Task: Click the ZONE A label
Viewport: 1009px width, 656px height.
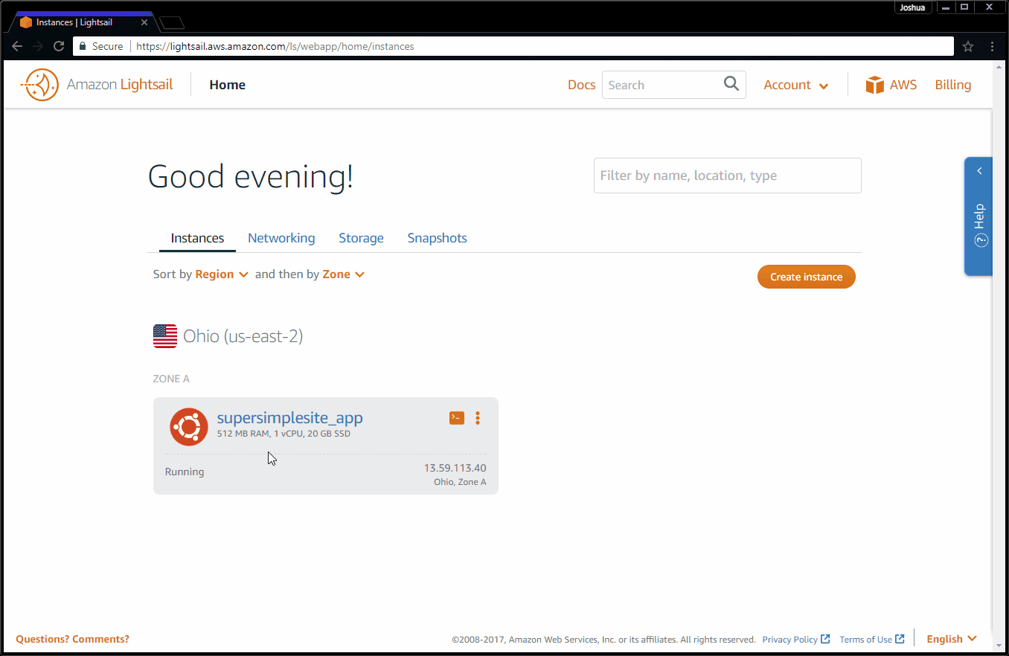Action: (x=171, y=379)
